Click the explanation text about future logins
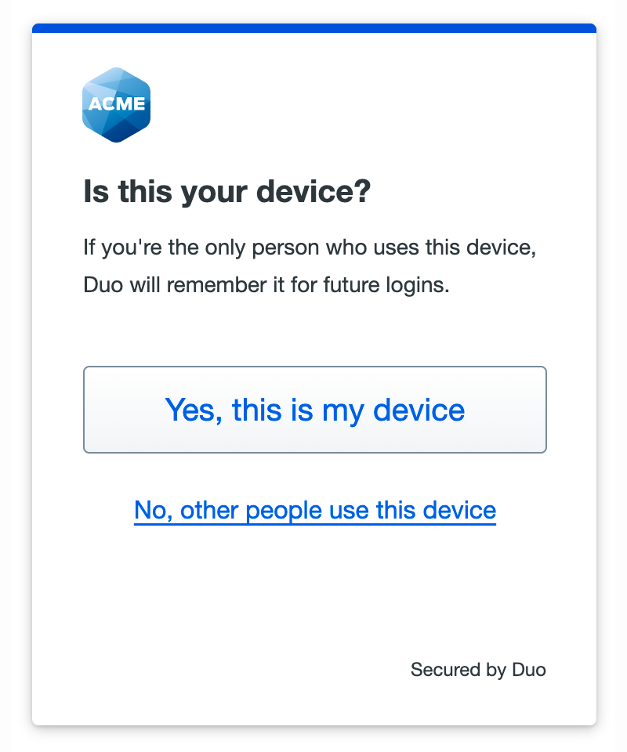 point(309,266)
